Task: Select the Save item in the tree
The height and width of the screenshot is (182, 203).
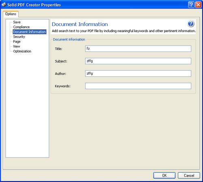Action: [17, 22]
